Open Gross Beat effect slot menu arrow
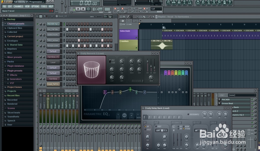Viewport: 260px width, 151px height. point(219,103)
